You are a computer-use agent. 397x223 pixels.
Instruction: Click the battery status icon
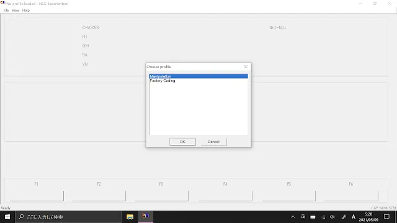(313, 217)
